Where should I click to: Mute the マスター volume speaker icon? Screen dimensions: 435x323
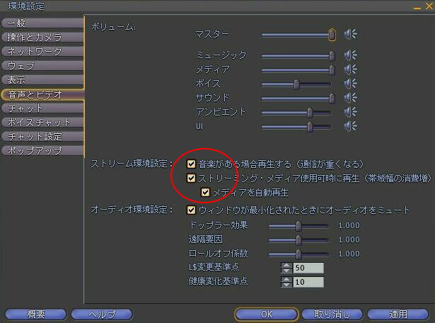pos(350,34)
